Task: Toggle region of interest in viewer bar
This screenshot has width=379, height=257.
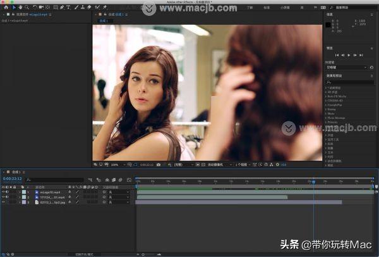Action: (198, 165)
